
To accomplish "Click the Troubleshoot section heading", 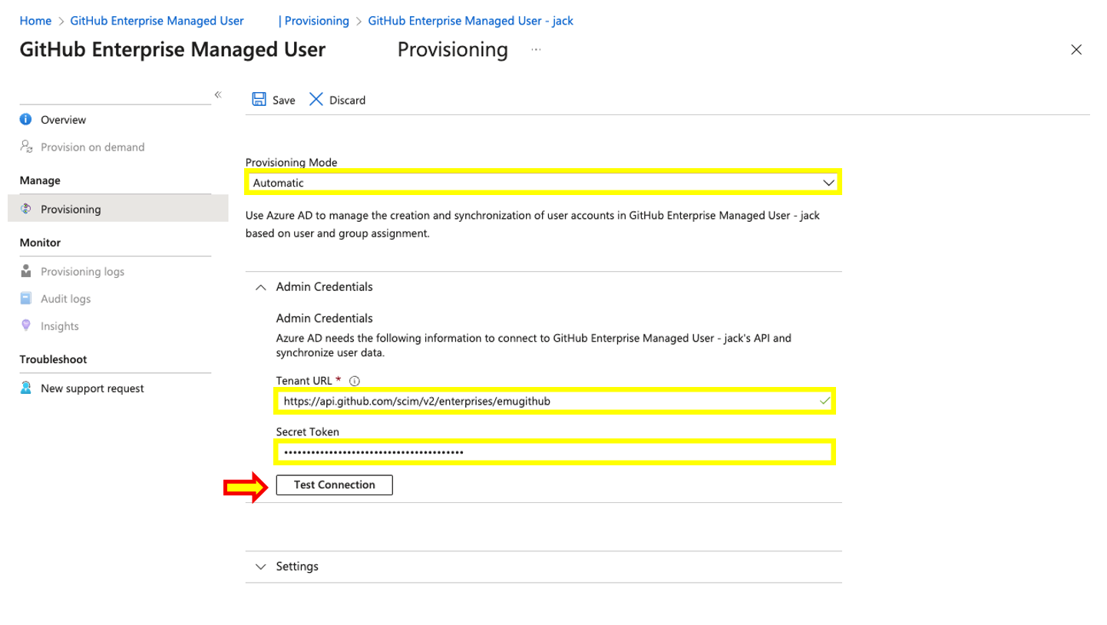I will pos(53,359).
